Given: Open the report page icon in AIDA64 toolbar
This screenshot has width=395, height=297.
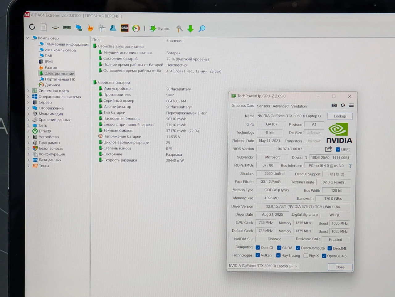Looking at the screenshot, I should coord(44,27).
